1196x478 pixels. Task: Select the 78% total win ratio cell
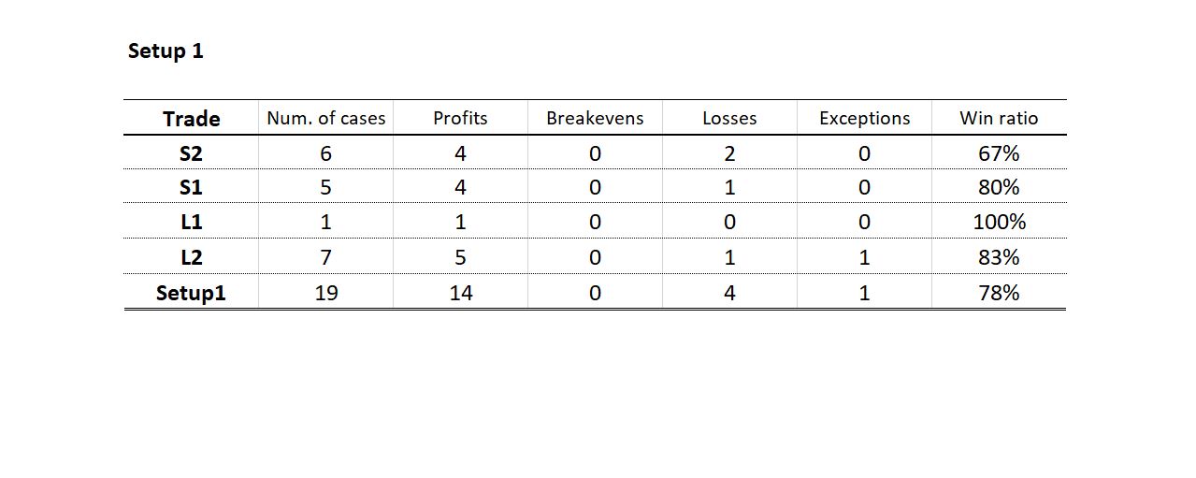pyautogui.click(x=999, y=294)
